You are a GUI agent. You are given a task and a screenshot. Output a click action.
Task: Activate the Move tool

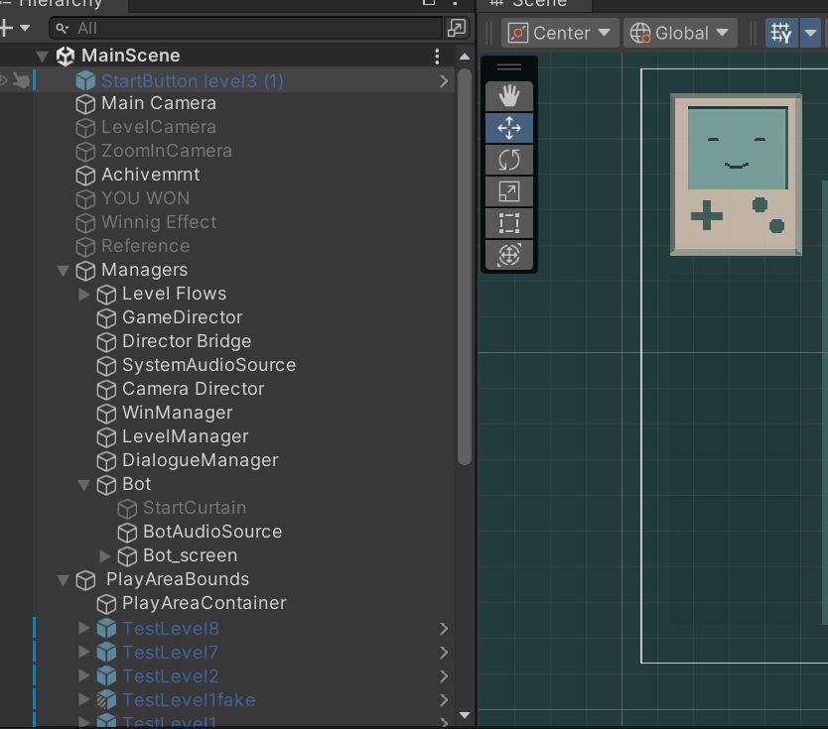pyautogui.click(x=509, y=128)
